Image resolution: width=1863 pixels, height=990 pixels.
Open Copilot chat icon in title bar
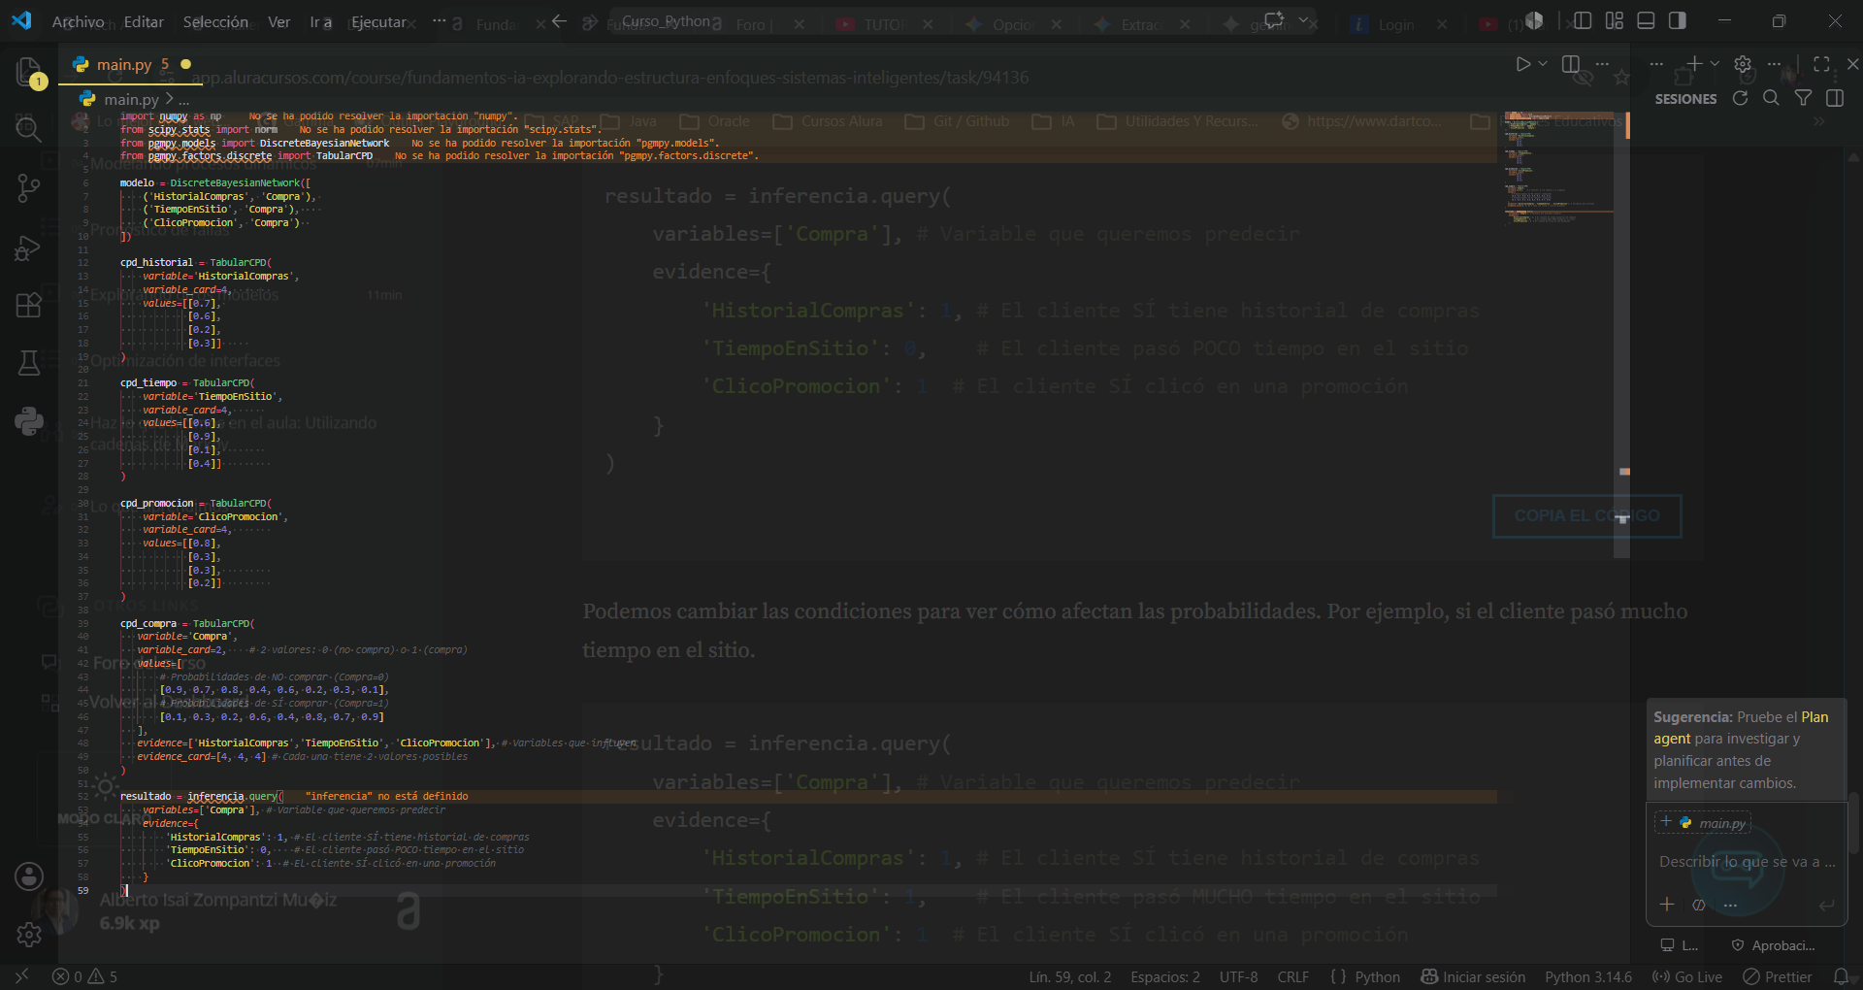coord(1273,19)
